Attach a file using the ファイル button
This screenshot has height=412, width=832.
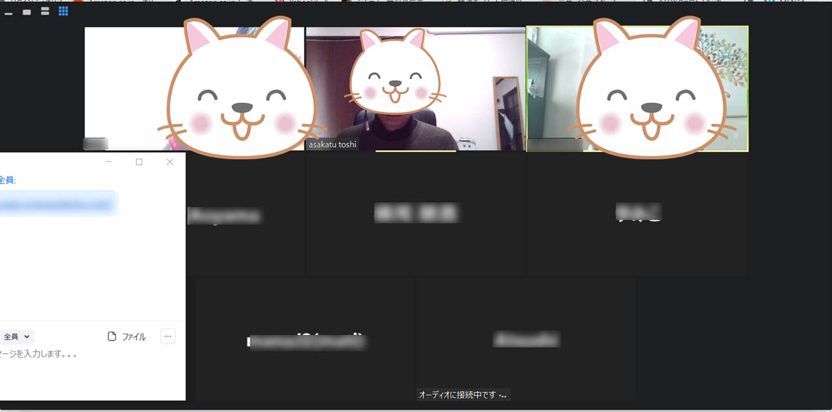[x=127, y=337]
